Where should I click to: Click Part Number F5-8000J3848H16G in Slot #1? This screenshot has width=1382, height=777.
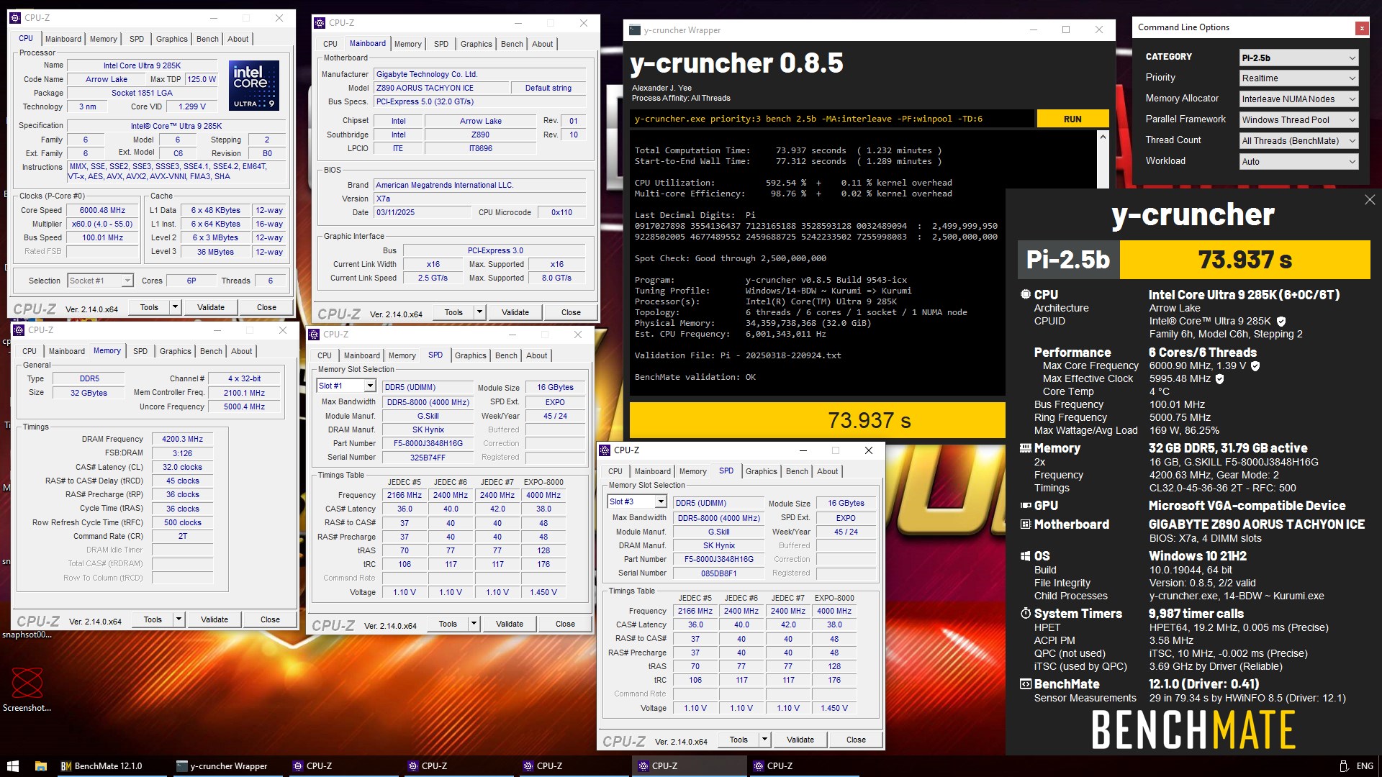point(428,443)
